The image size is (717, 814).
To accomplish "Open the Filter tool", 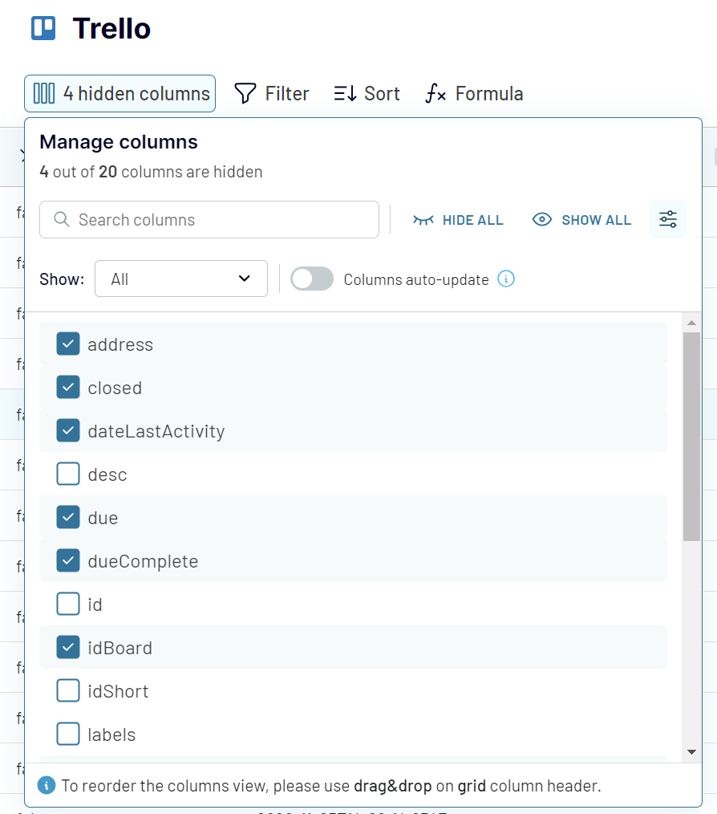I will tap(271, 93).
